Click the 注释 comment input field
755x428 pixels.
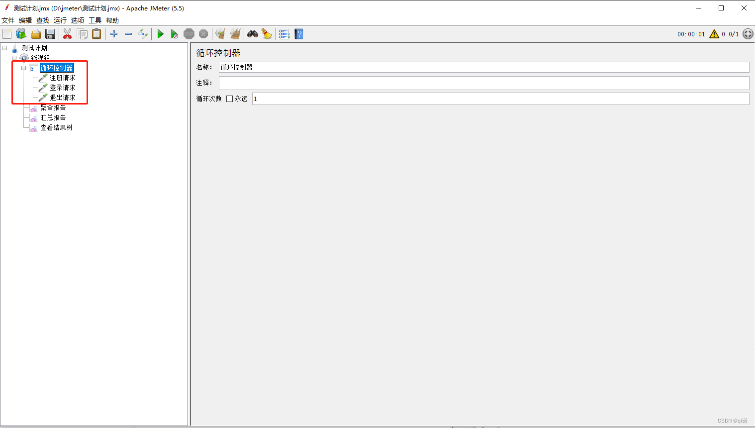tap(484, 83)
